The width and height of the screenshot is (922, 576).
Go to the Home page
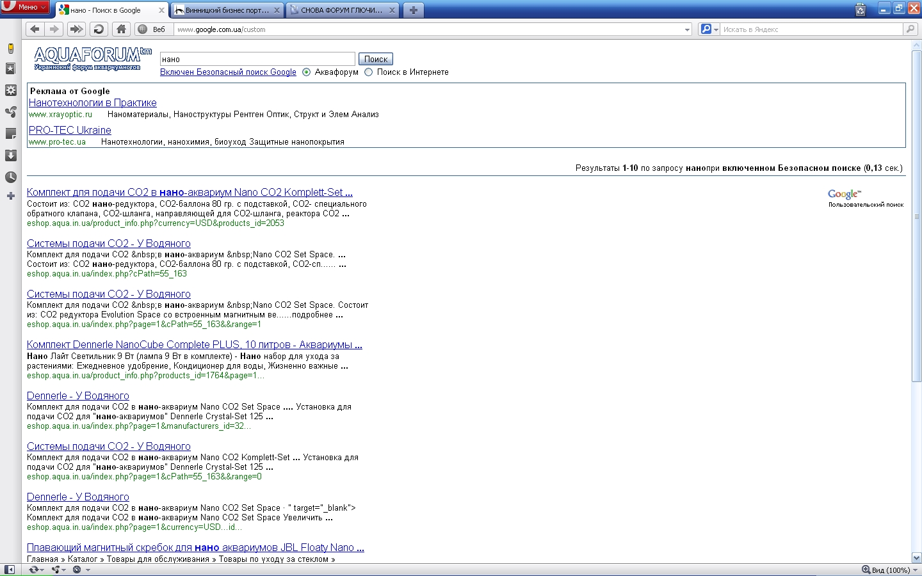click(x=121, y=29)
